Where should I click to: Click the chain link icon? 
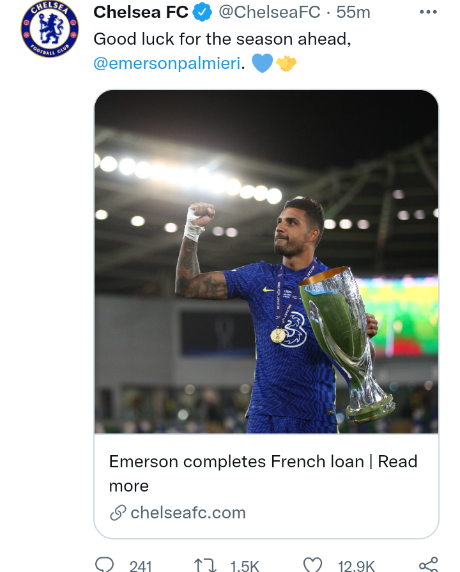118,513
